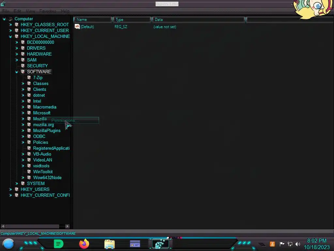This screenshot has height=251, width=334.
Task: Click the voidtools key icon
Action: click(29, 166)
